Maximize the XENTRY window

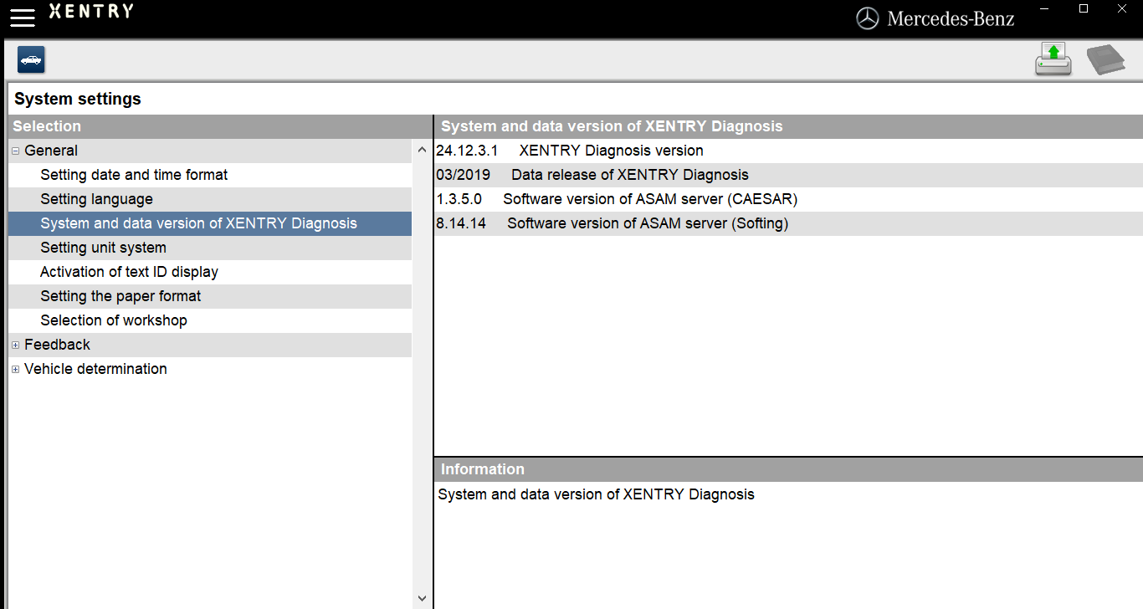[1084, 8]
